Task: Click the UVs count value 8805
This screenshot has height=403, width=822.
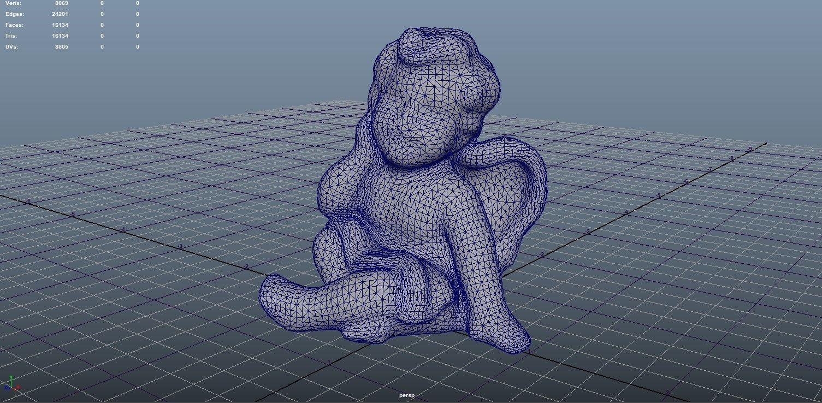Action: [x=62, y=47]
